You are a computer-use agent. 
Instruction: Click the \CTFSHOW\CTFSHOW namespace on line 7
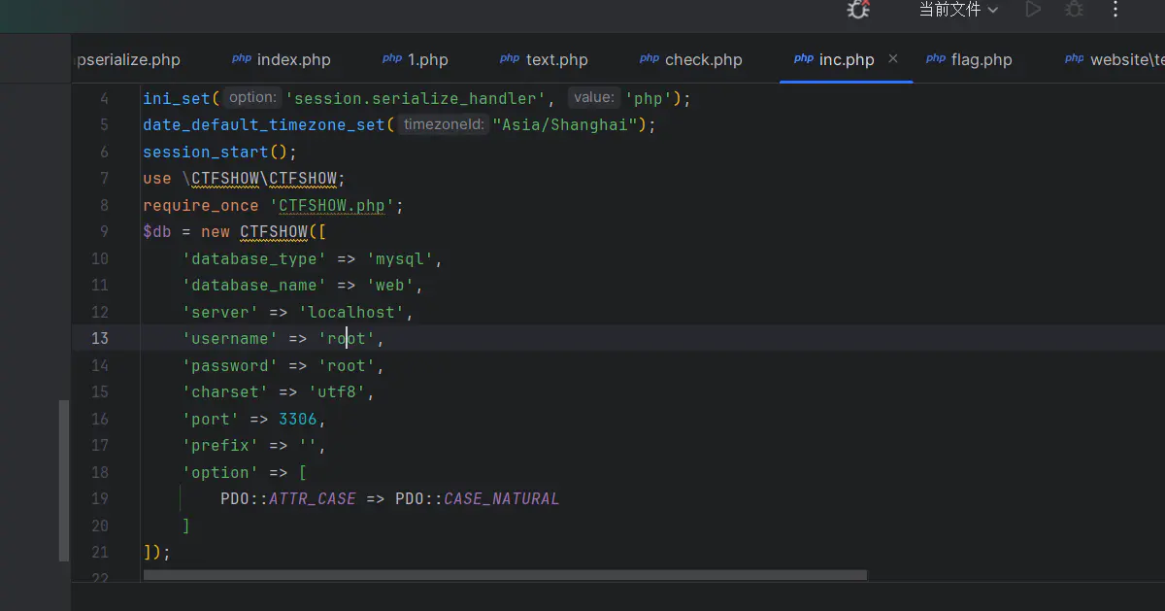click(259, 179)
